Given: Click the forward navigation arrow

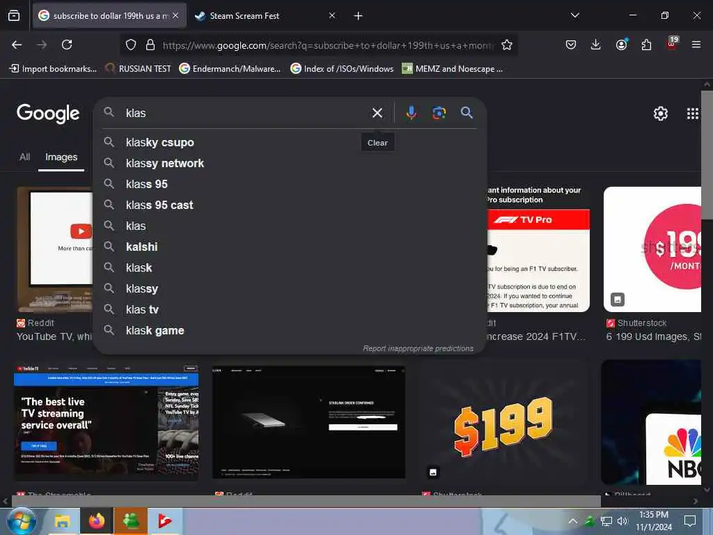Looking at the screenshot, I should (x=42, y=45).
